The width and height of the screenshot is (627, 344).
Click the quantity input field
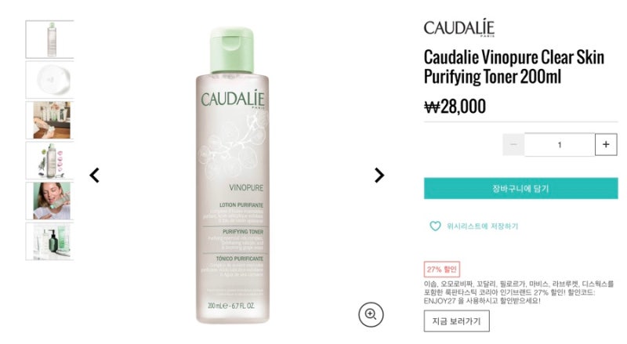click(560, 144)
